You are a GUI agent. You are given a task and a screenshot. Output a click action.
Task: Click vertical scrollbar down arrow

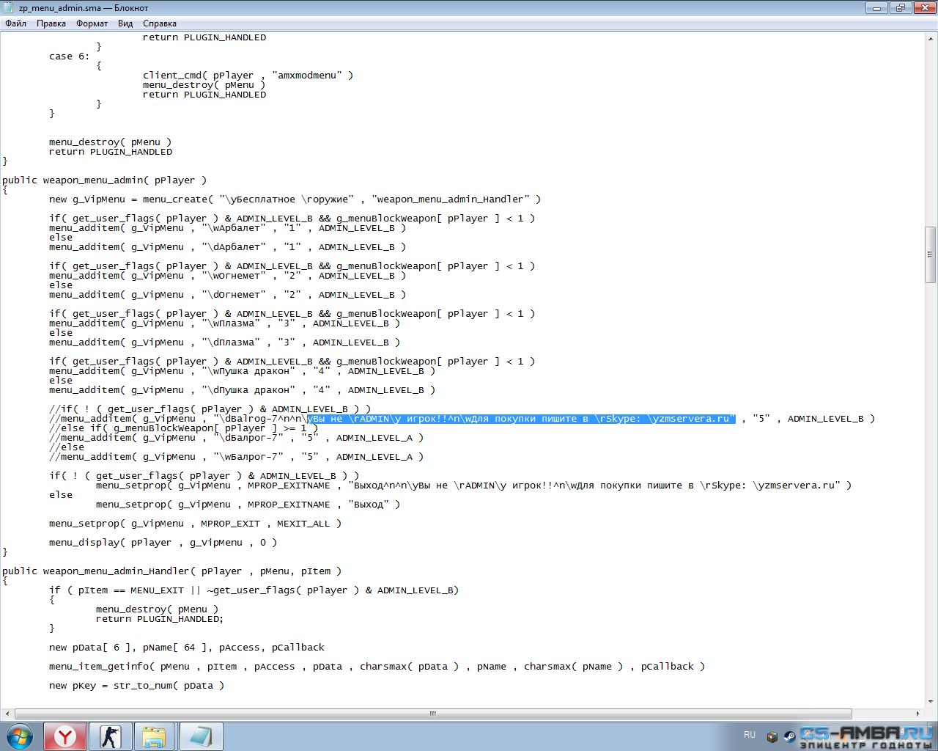click(x=931, y=701)
